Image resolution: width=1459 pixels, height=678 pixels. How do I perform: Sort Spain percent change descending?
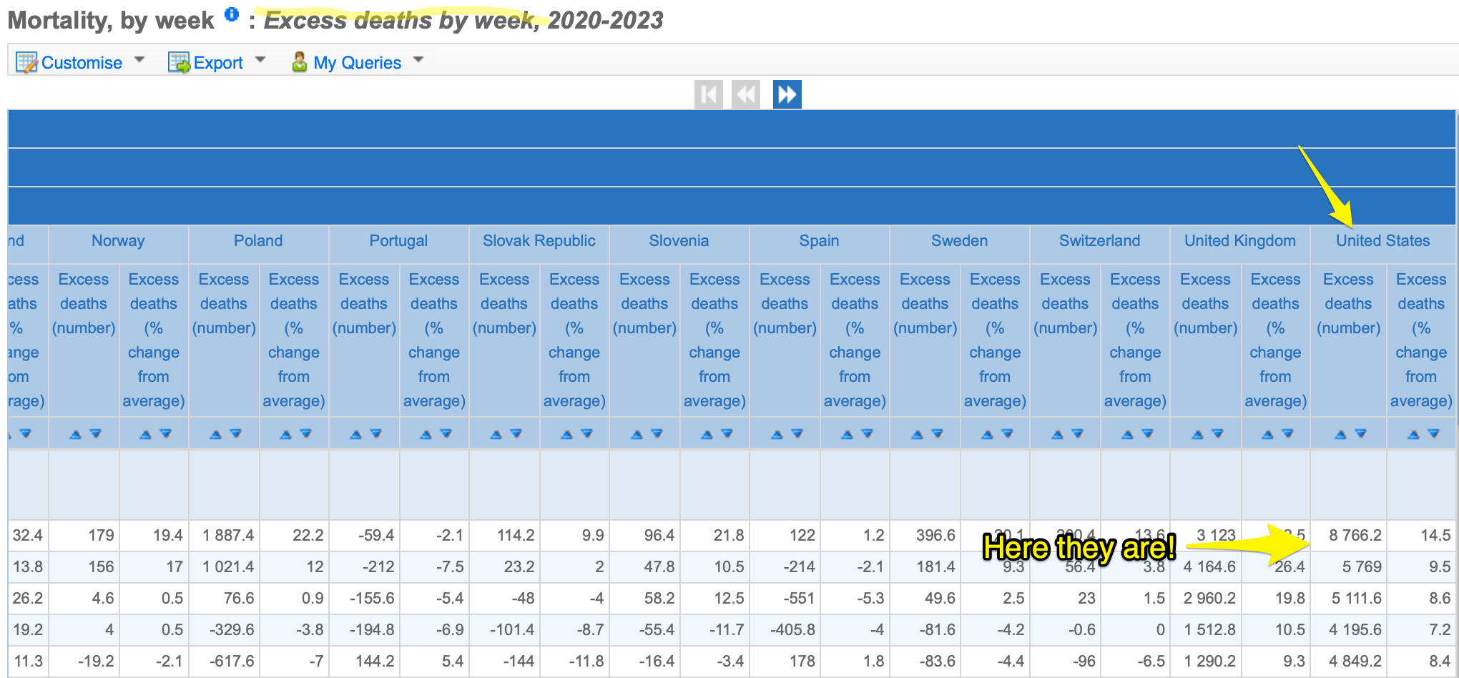tap(867, 433)
